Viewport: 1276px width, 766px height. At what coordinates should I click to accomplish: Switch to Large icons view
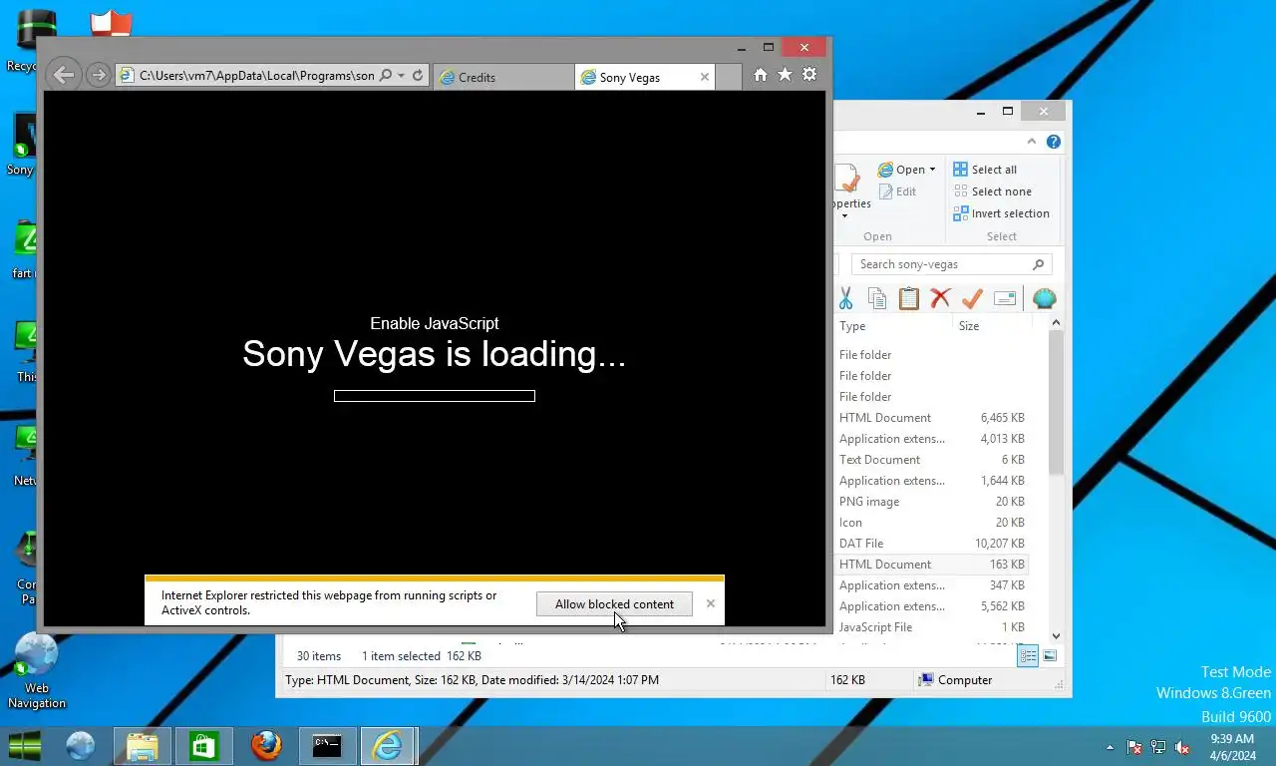(1049, 656)
